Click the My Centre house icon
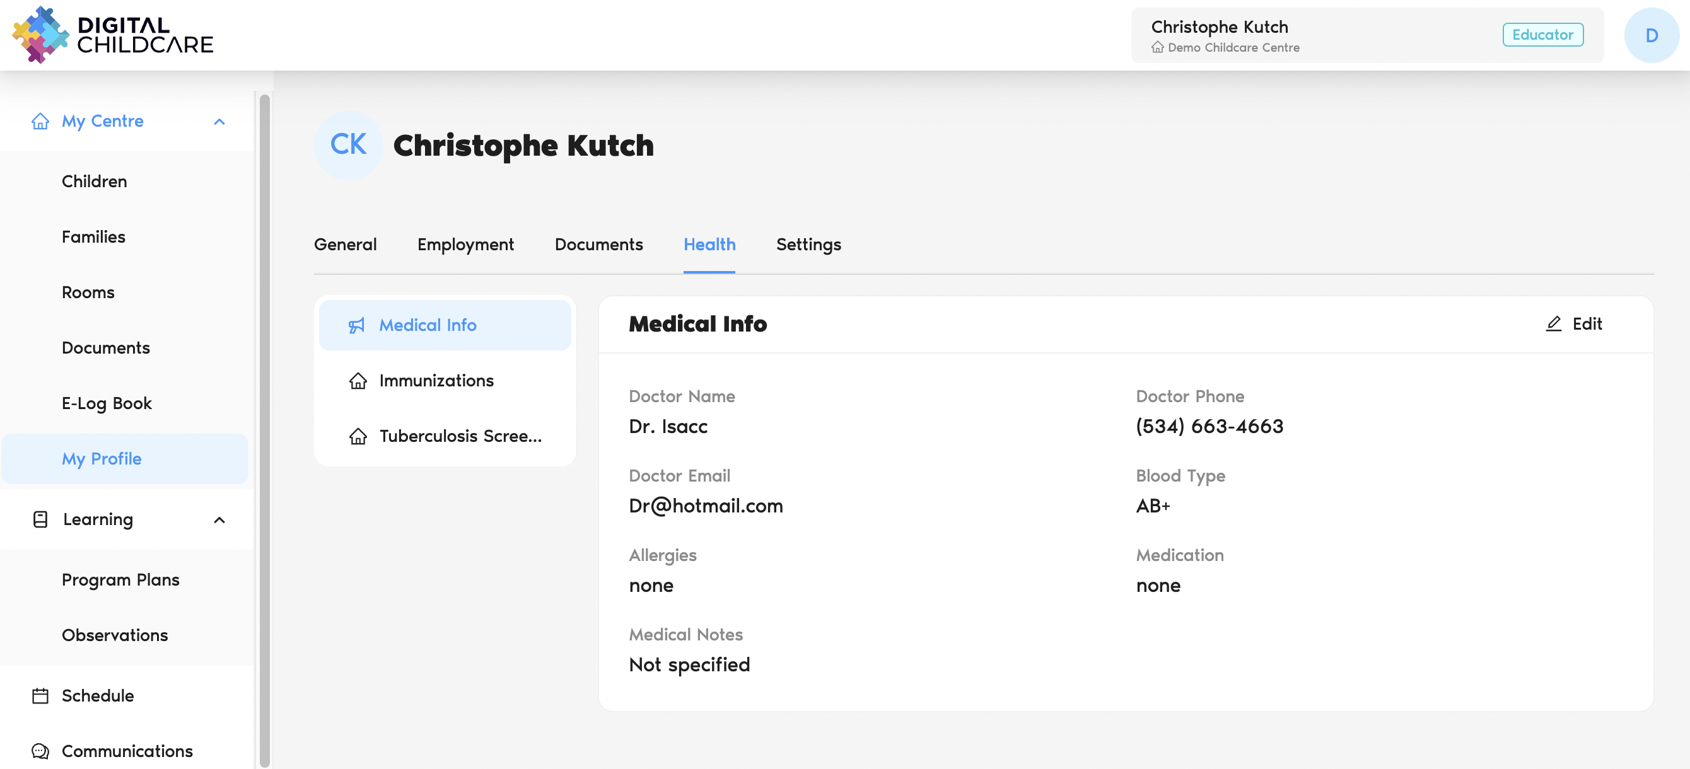The height and width of the screenshot is (769, 1690). tap(41, 121)
